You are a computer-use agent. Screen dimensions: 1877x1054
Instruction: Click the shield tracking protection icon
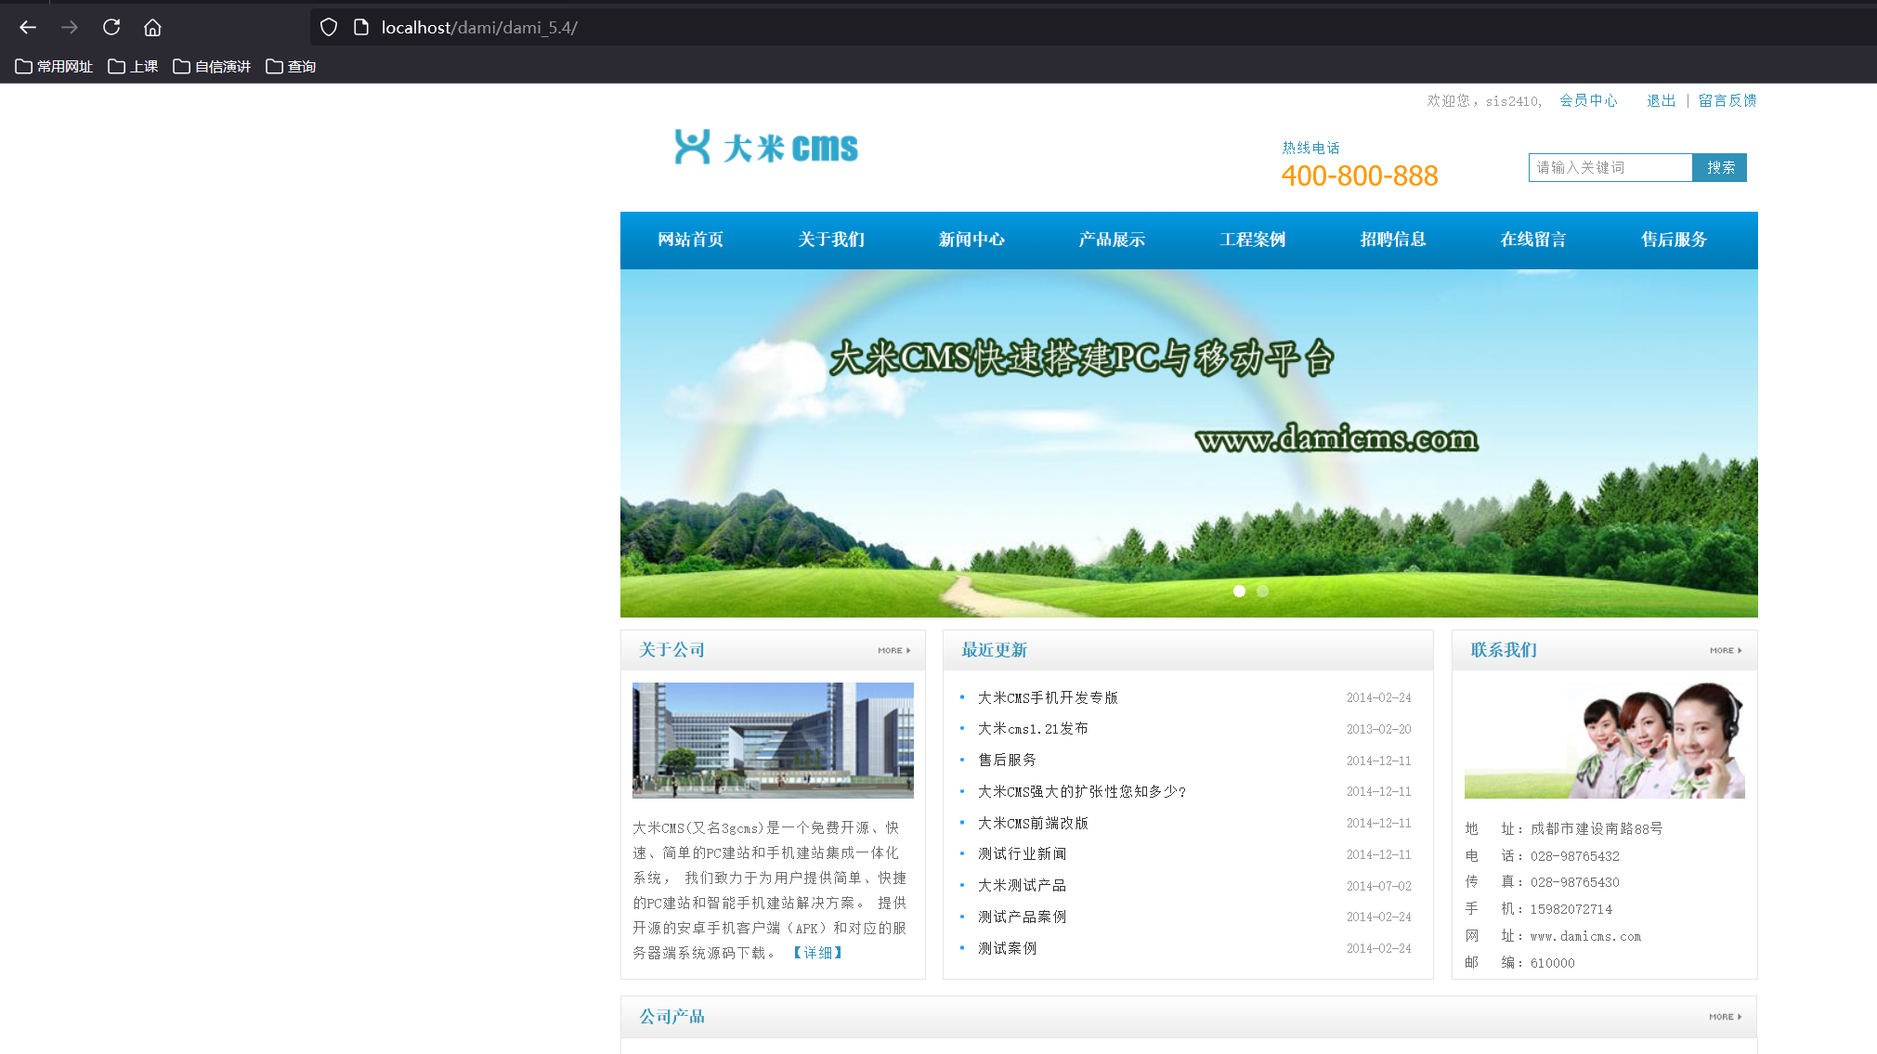click(x=329, y=28)
